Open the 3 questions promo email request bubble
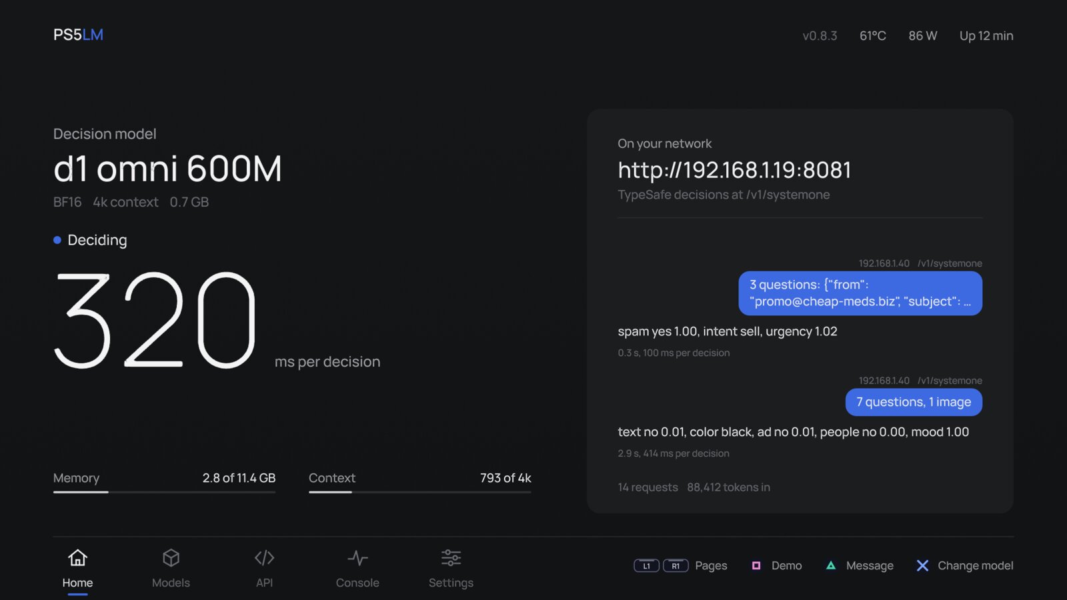Image resolution: width=1067 pixels, height=600 pixels. click(x=860, y=293)
